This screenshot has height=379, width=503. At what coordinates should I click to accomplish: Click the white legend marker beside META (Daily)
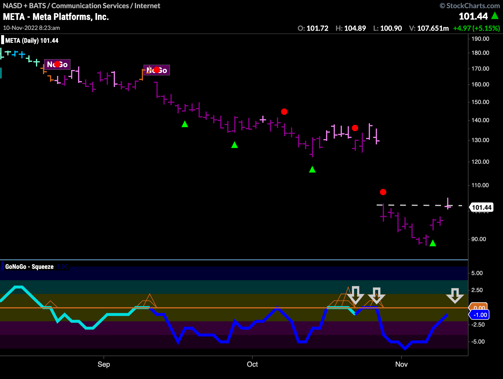point(3,40)
